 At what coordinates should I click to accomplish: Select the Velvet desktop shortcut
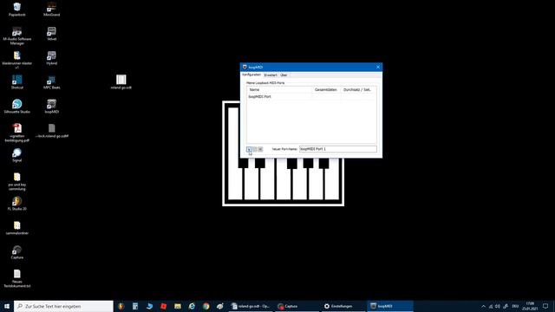(52, 34)
